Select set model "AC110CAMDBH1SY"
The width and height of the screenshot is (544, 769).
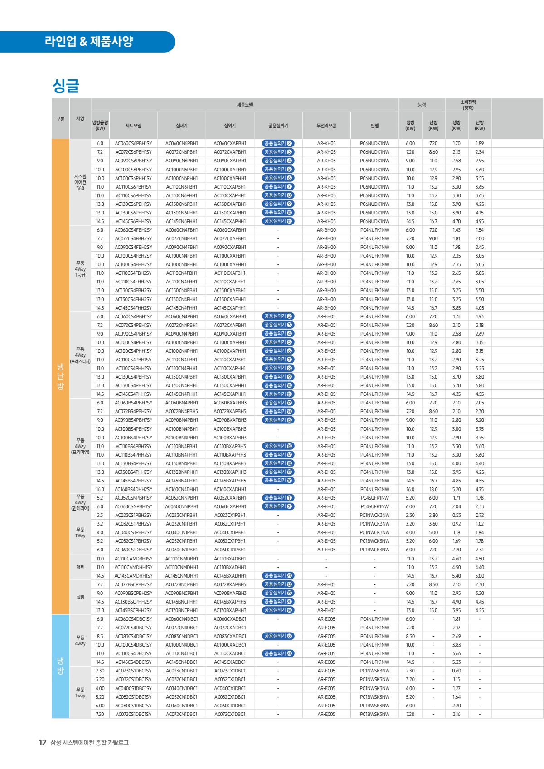pos(134,559)
